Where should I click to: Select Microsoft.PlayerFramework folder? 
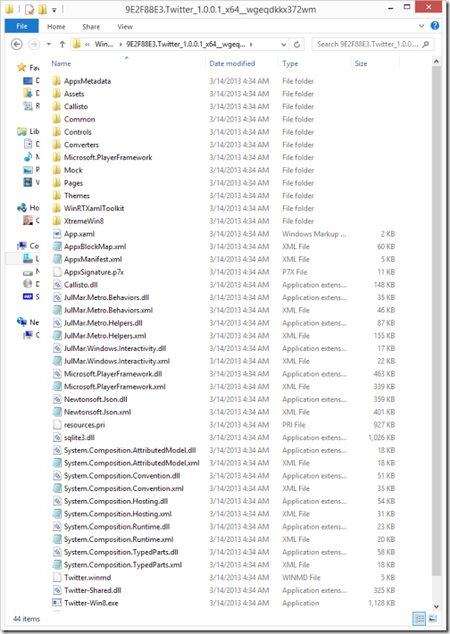point(108,157)
